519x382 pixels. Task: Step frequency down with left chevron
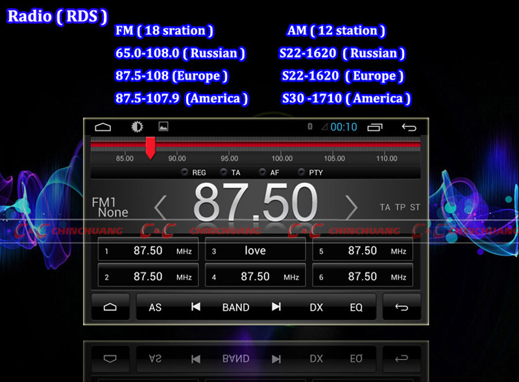tap(160, 208)
